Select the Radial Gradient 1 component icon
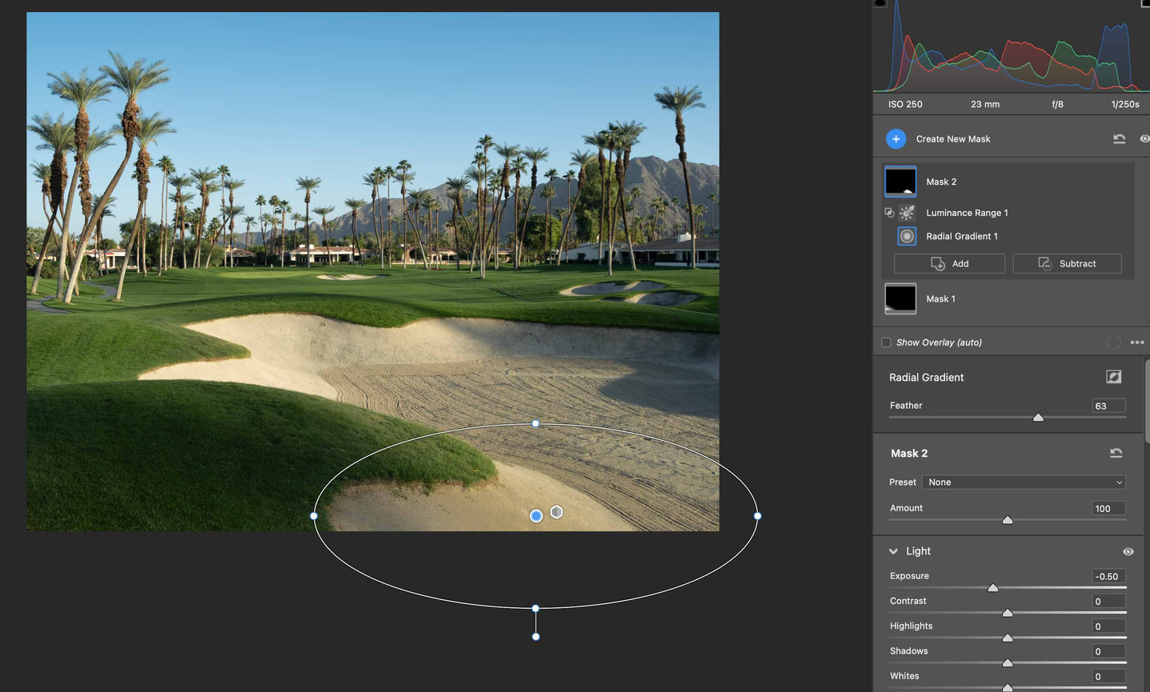Viewport: 1150px width, 692px height. point(907,236)
